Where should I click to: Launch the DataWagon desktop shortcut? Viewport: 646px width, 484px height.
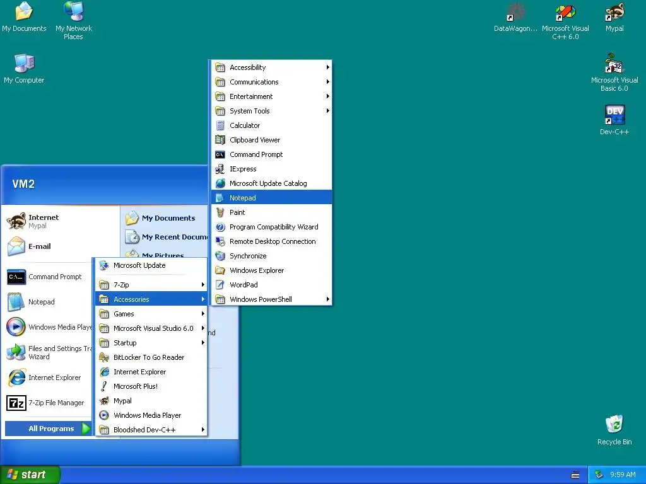click(515, 17)
